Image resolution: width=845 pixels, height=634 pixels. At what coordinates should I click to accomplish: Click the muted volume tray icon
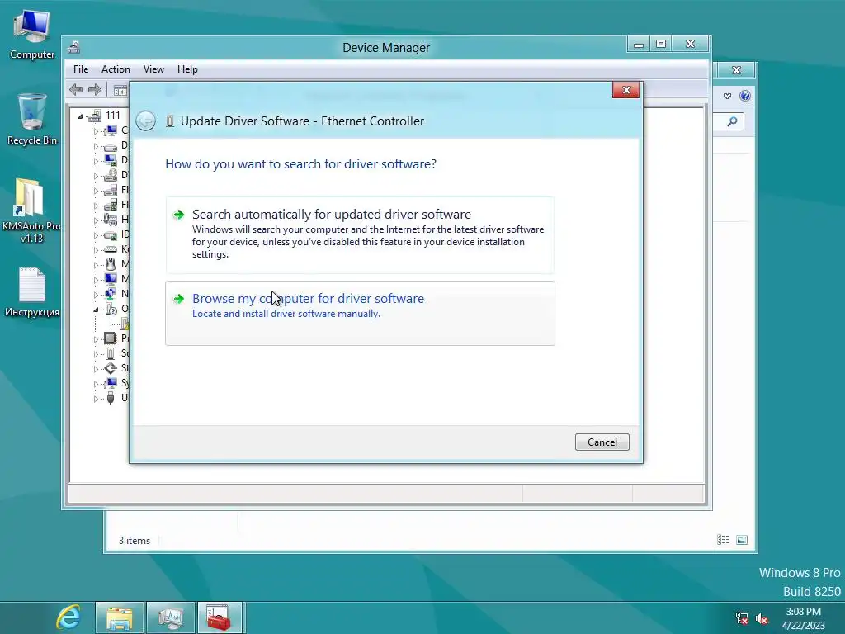click(x=762, y=618)
